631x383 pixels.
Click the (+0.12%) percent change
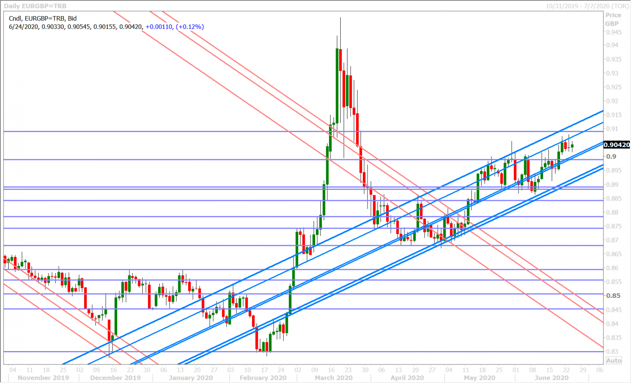(190, 27)
